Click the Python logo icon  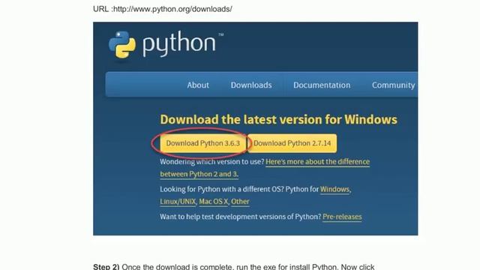122,45
